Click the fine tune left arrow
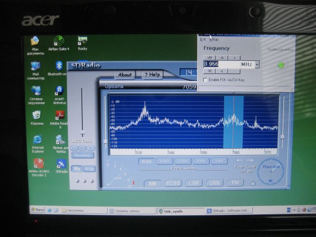 point(239,160)
